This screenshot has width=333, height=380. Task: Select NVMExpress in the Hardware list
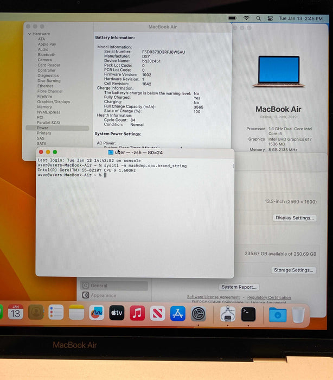(x=48, y=112)
